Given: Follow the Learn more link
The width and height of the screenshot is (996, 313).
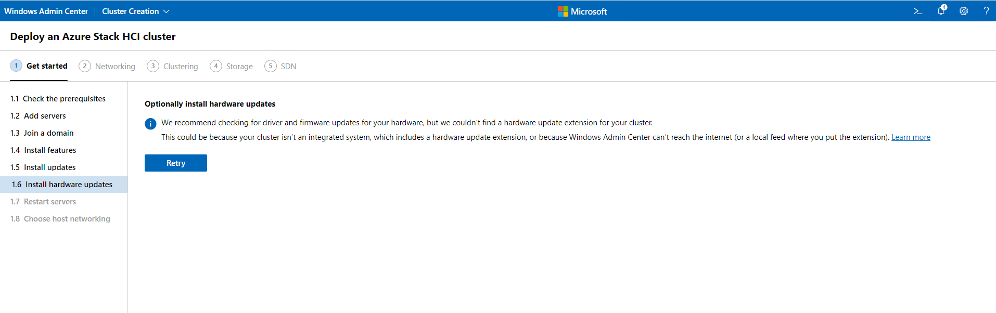Looking at the screenshot, I should (911, 137).
